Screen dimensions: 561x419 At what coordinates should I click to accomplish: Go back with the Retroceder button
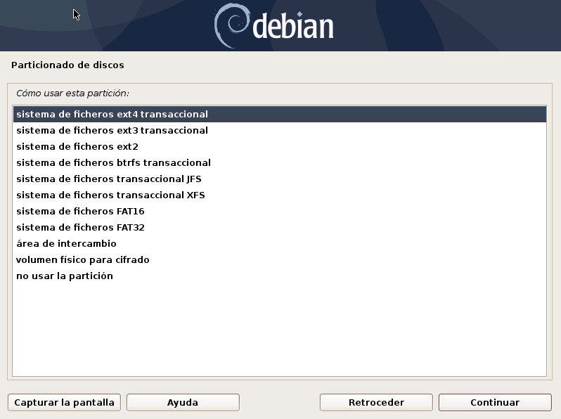[x=376, y=402]
